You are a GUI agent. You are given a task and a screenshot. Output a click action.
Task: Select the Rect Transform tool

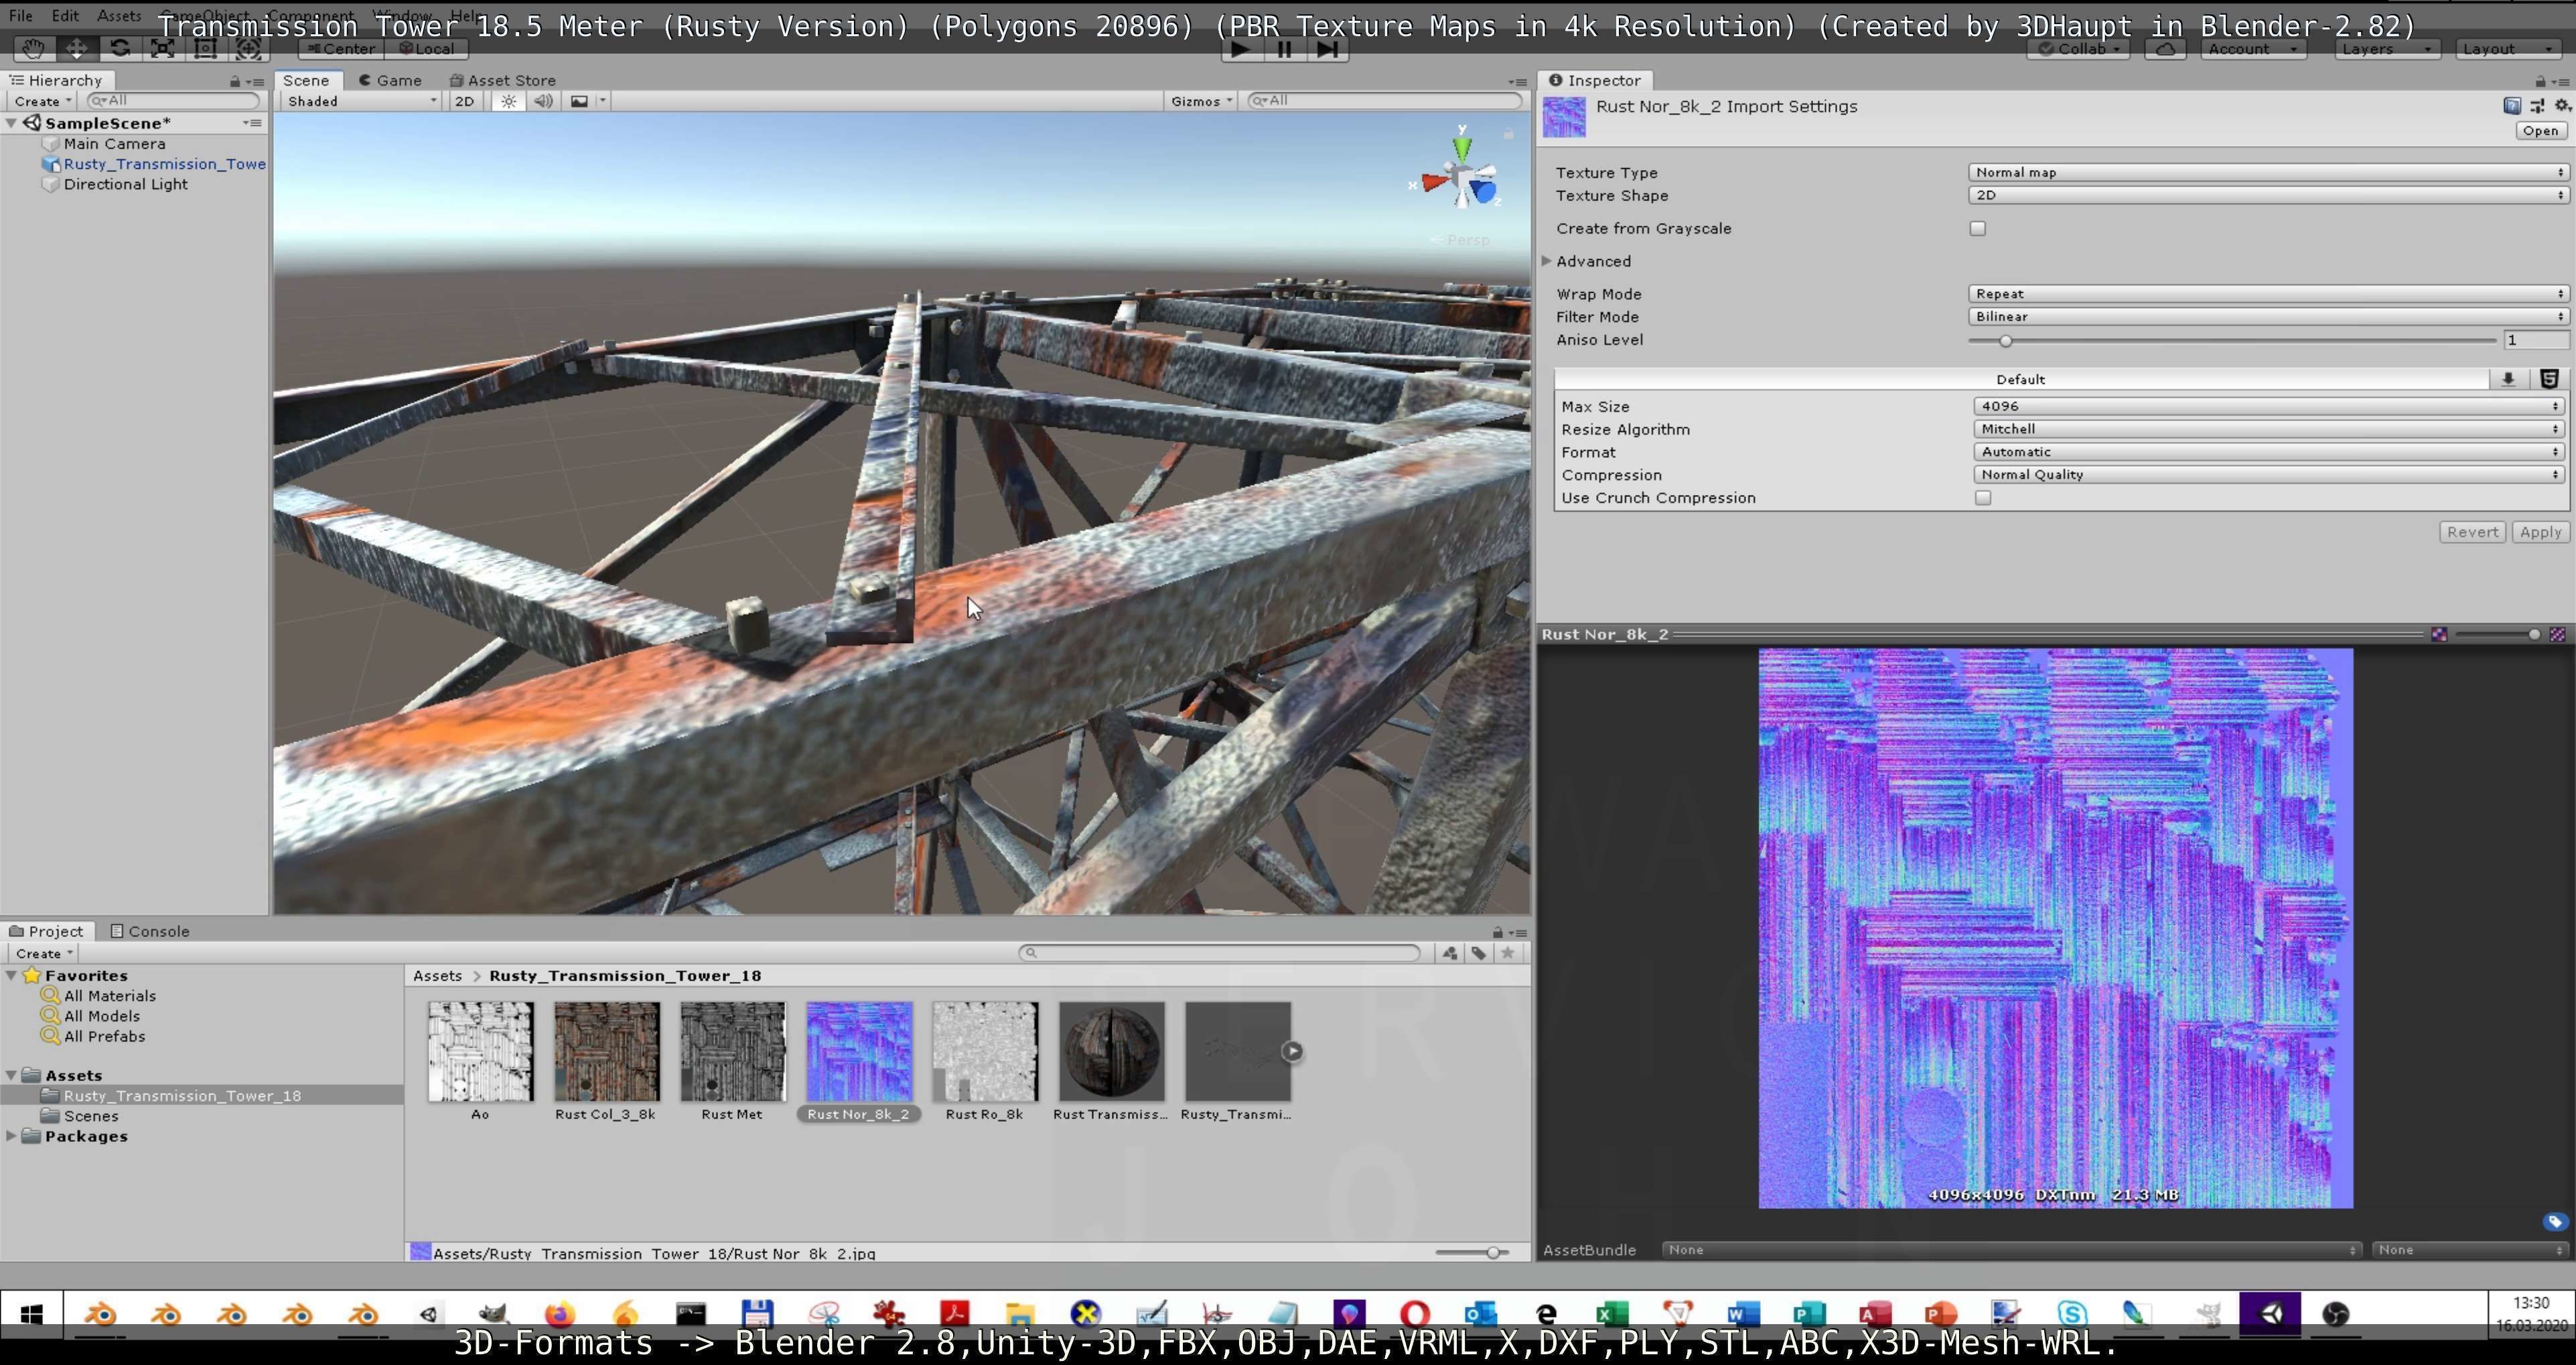tap(205, 48)
